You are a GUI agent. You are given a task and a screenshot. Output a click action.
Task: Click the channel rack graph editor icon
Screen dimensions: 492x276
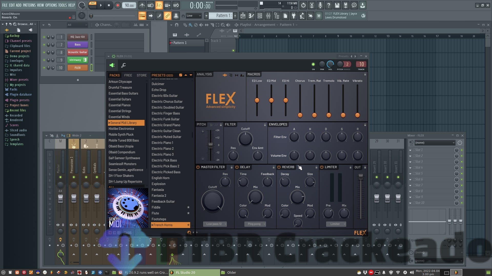tap(136, 25)
